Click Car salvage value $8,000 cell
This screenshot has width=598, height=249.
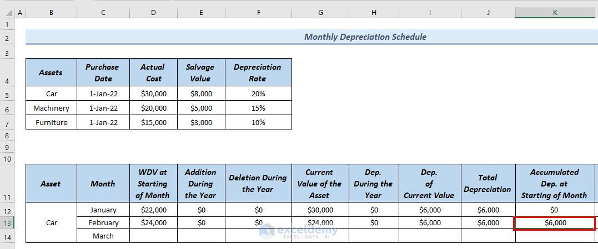[201, 94]
